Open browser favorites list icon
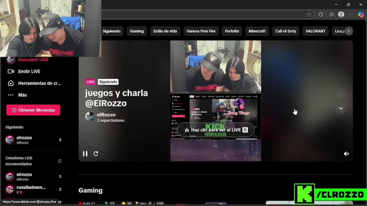Viewport: 367px width, 206px height. point(332,15)
